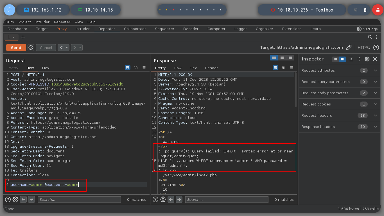Close the Inspector panel
Screen dimensions: 384x216
tap(375, 59)
